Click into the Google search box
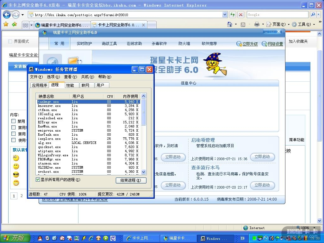This screenshot has width=324, height=243. (x=277, y=15)
